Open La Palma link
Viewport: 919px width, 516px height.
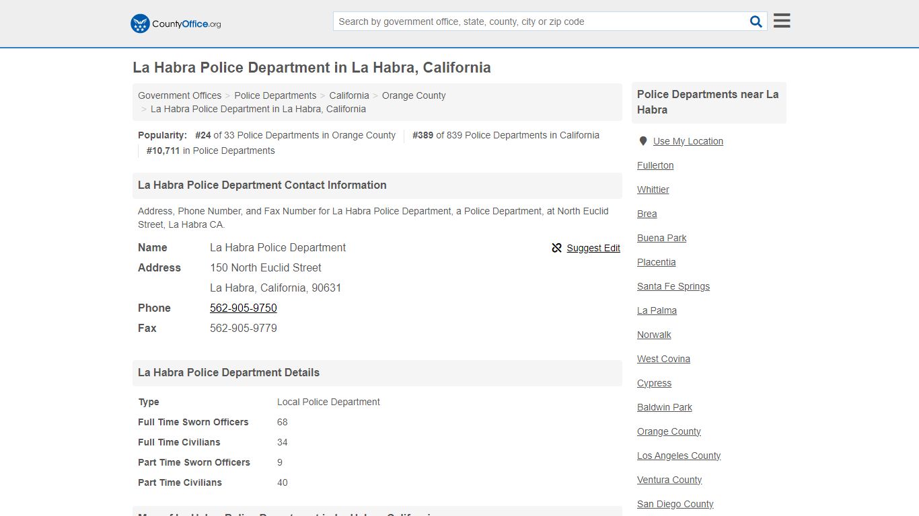[x=657, y=310]
